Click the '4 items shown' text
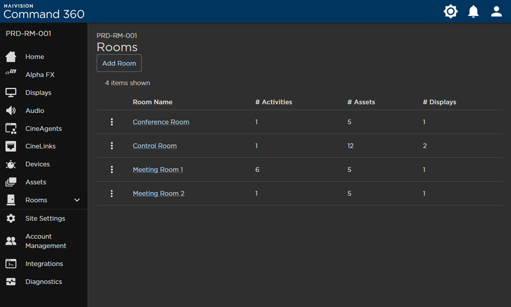This screenshot has height=307, width=511. pyautogui.click(x=127, y=83)
